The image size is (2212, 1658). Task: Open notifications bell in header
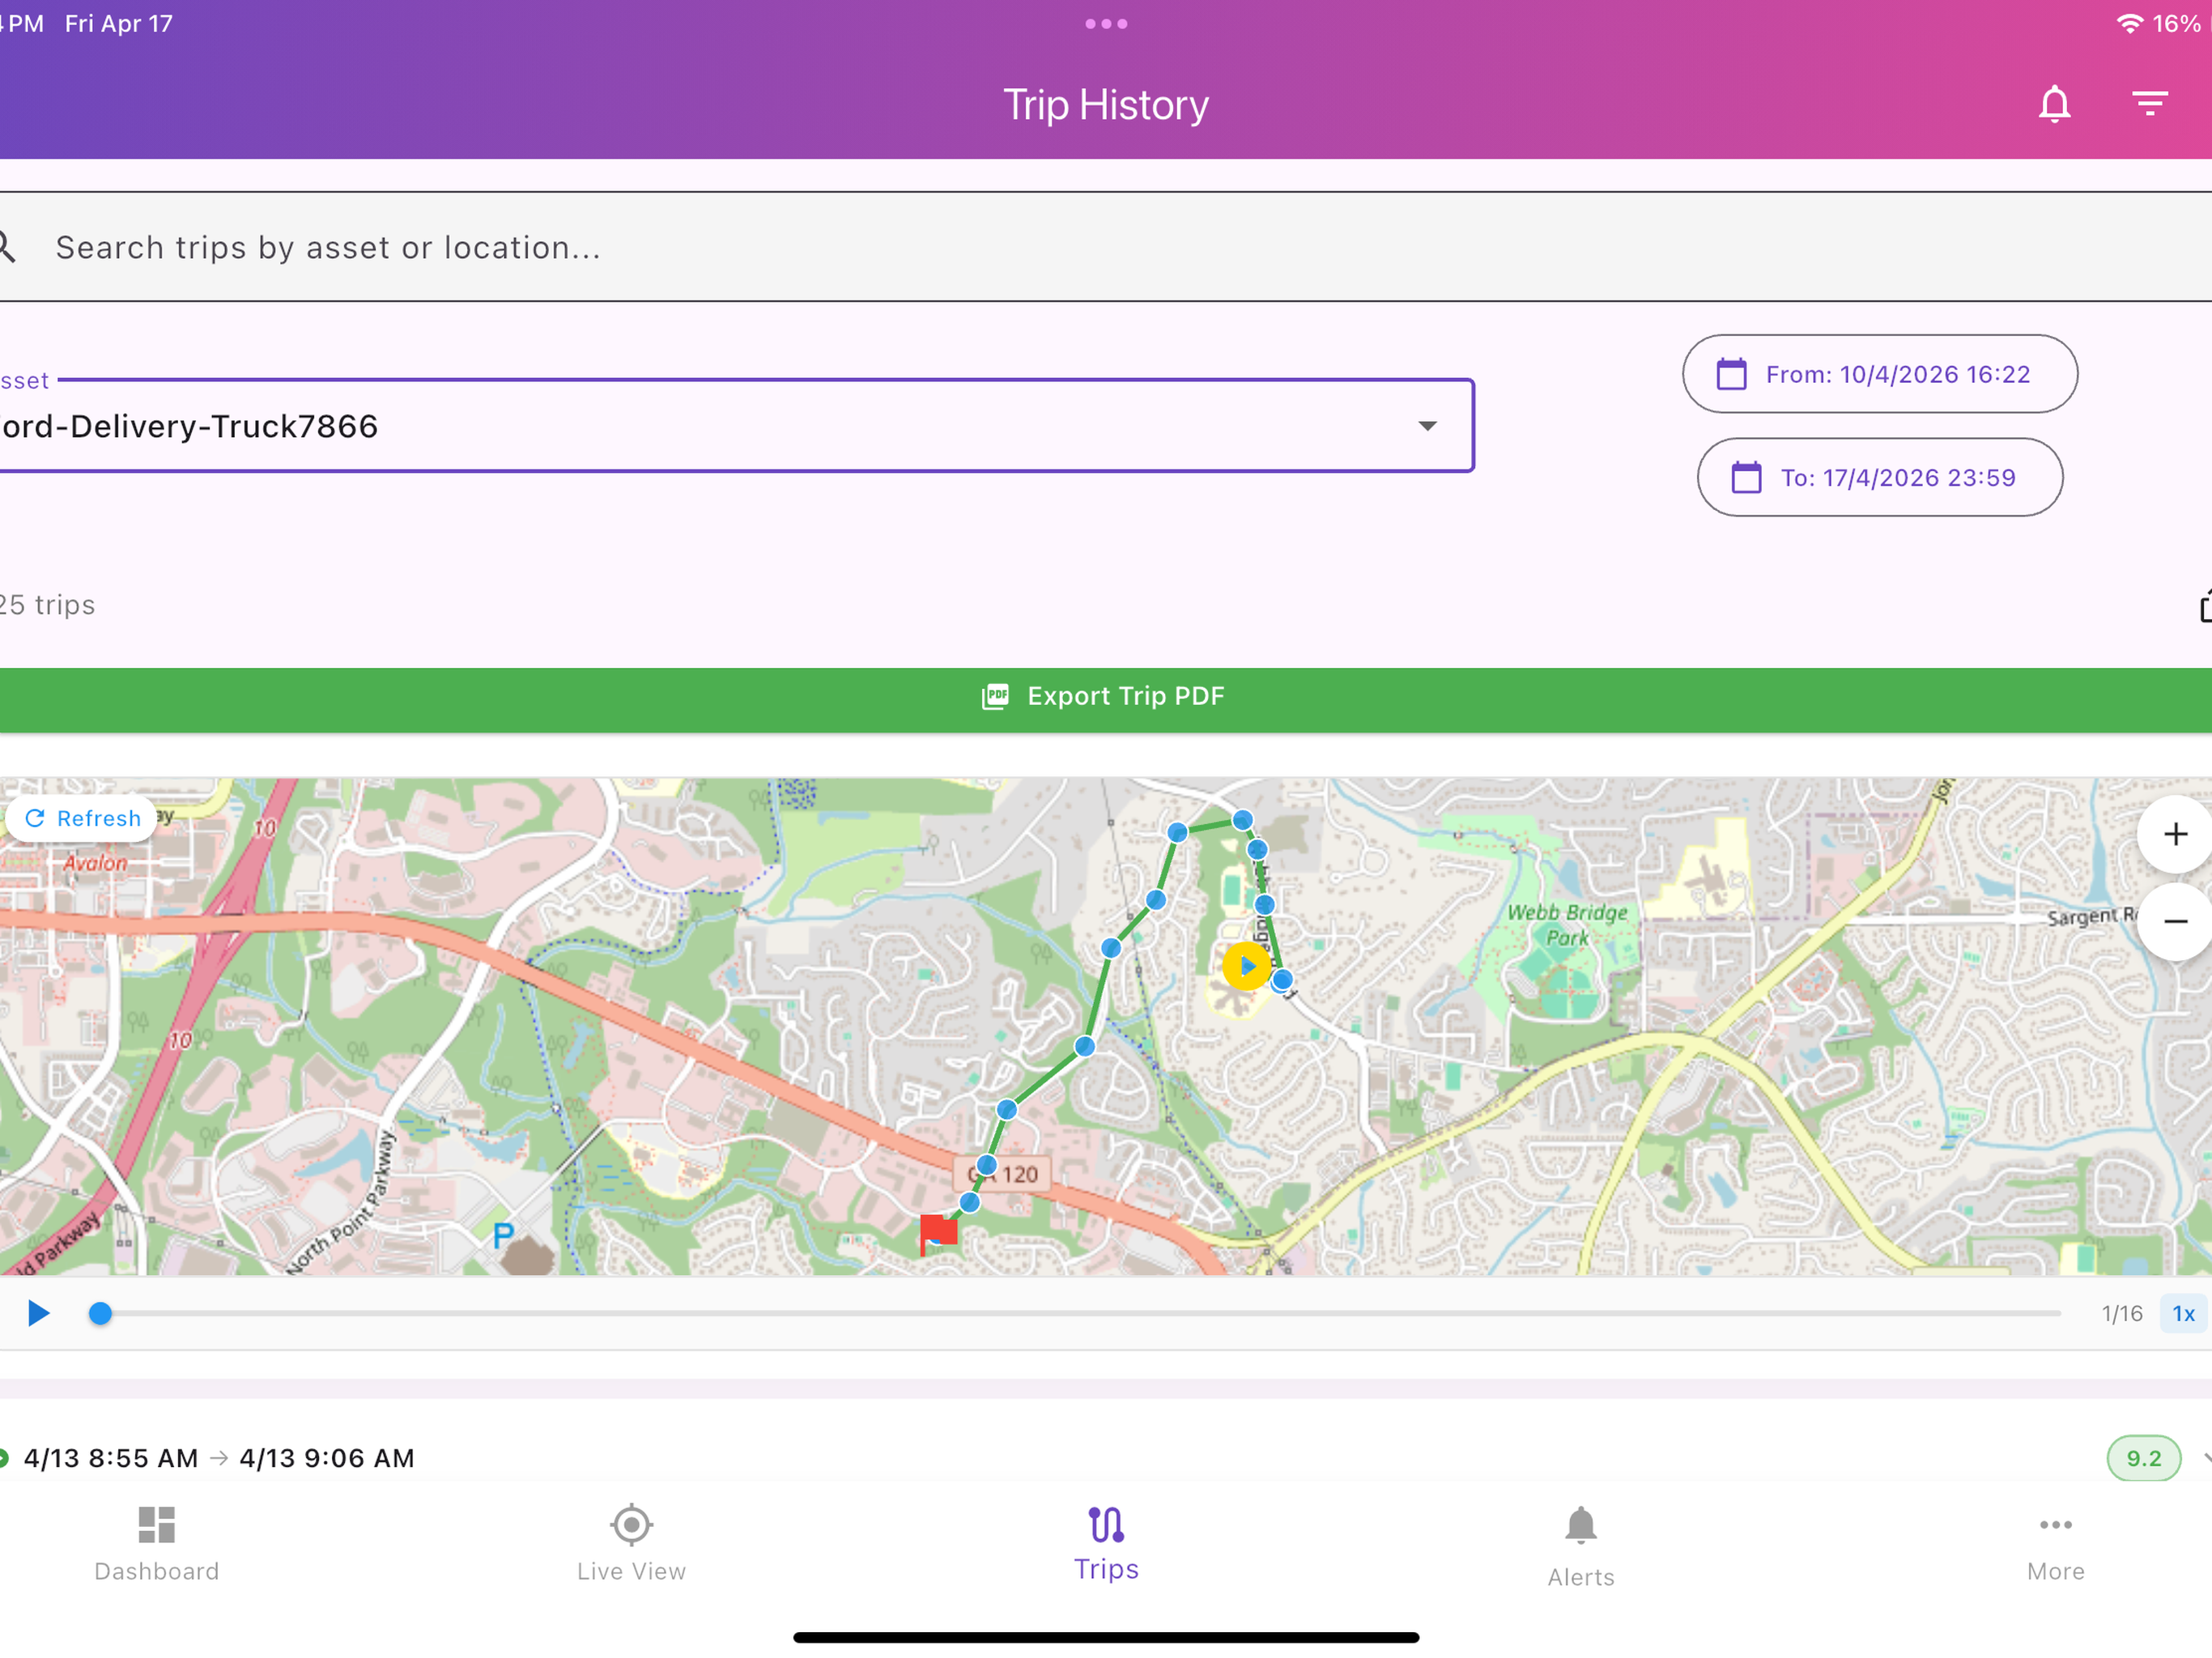tap(2054, 104)
